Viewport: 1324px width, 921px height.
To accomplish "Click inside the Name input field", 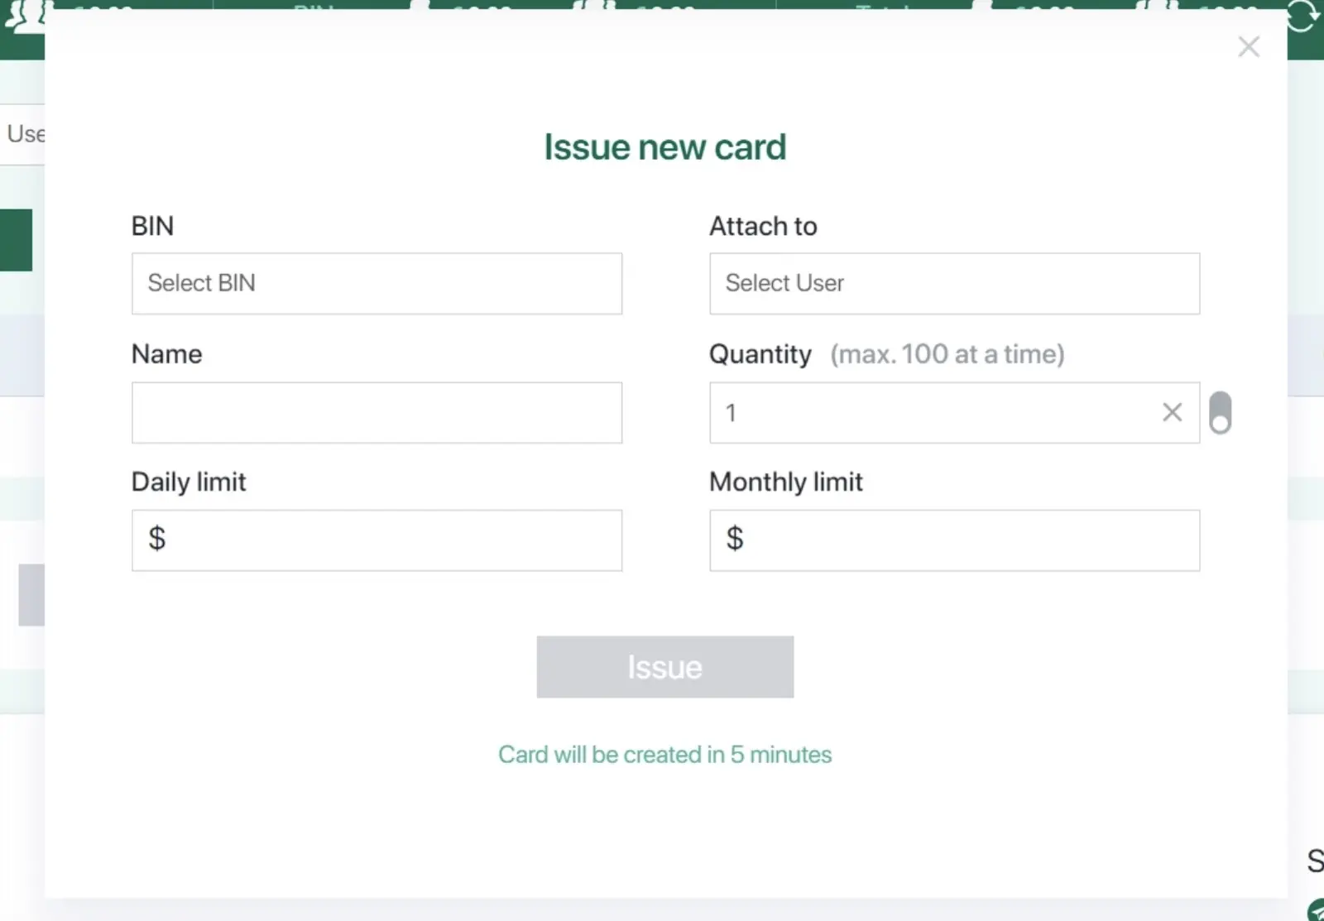I will tap(377, 413).
